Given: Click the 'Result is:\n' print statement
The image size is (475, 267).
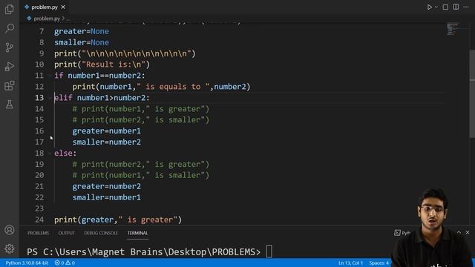Looking at the screenshot, I should click(x=102, y=65).
